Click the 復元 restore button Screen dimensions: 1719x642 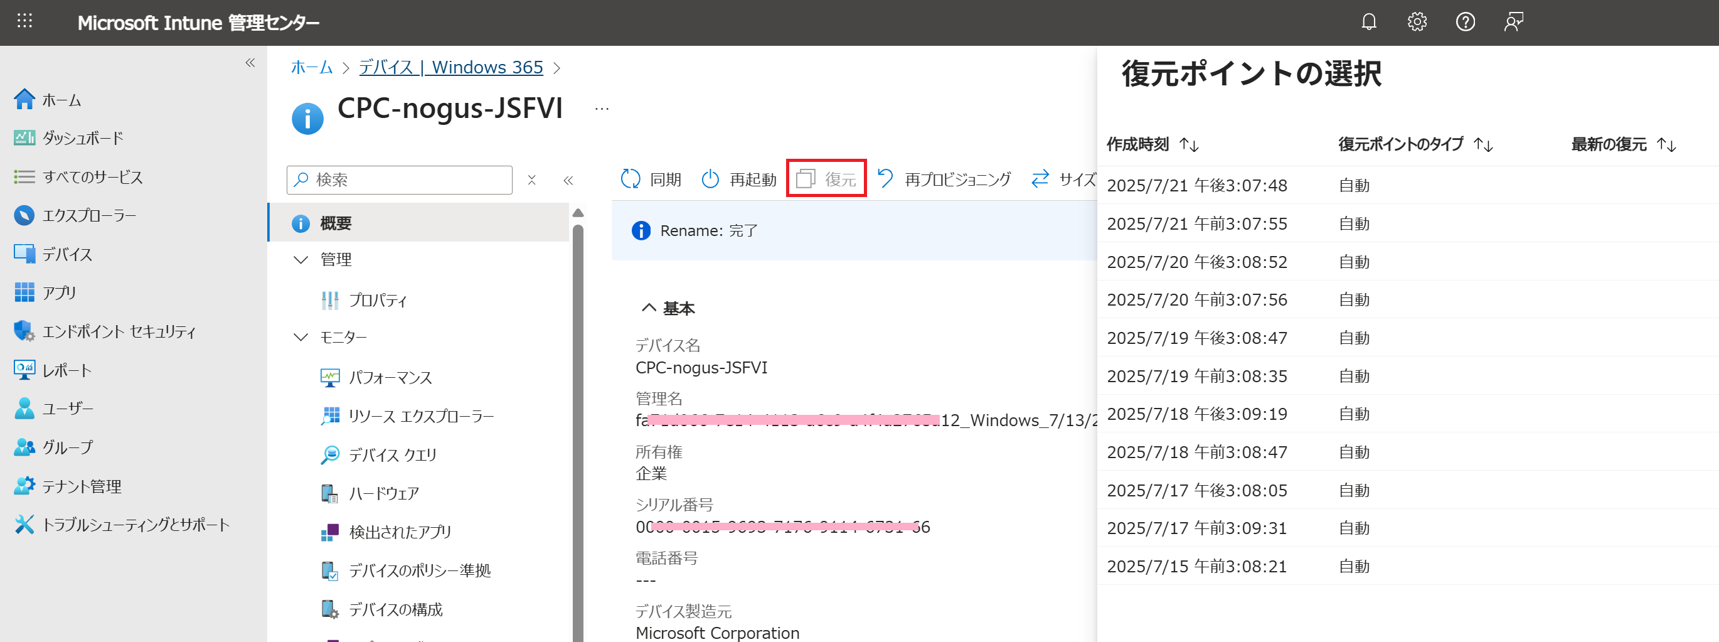click(x=826, y=178)
